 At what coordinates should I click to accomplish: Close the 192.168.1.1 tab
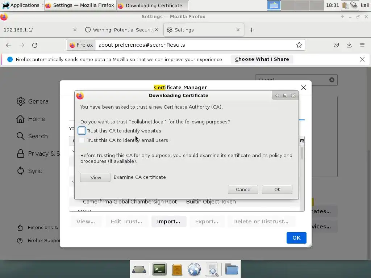point(75,30)
